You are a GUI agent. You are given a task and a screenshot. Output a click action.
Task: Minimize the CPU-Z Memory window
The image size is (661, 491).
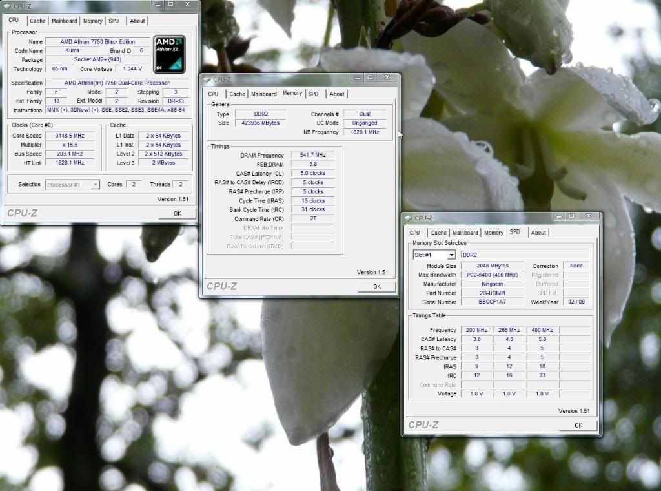(x=354, y=78)
